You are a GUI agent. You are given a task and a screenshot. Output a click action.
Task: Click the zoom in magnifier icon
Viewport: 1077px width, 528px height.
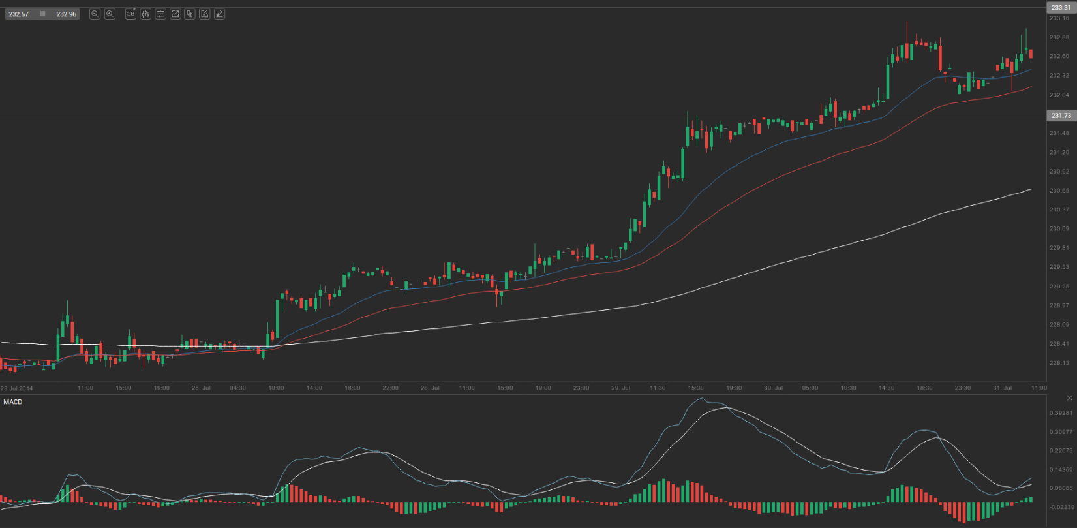tap(110, 14)
